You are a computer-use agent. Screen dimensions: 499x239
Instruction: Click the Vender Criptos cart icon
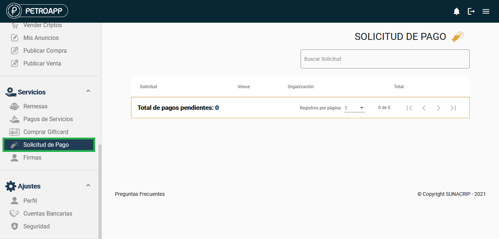15,25
